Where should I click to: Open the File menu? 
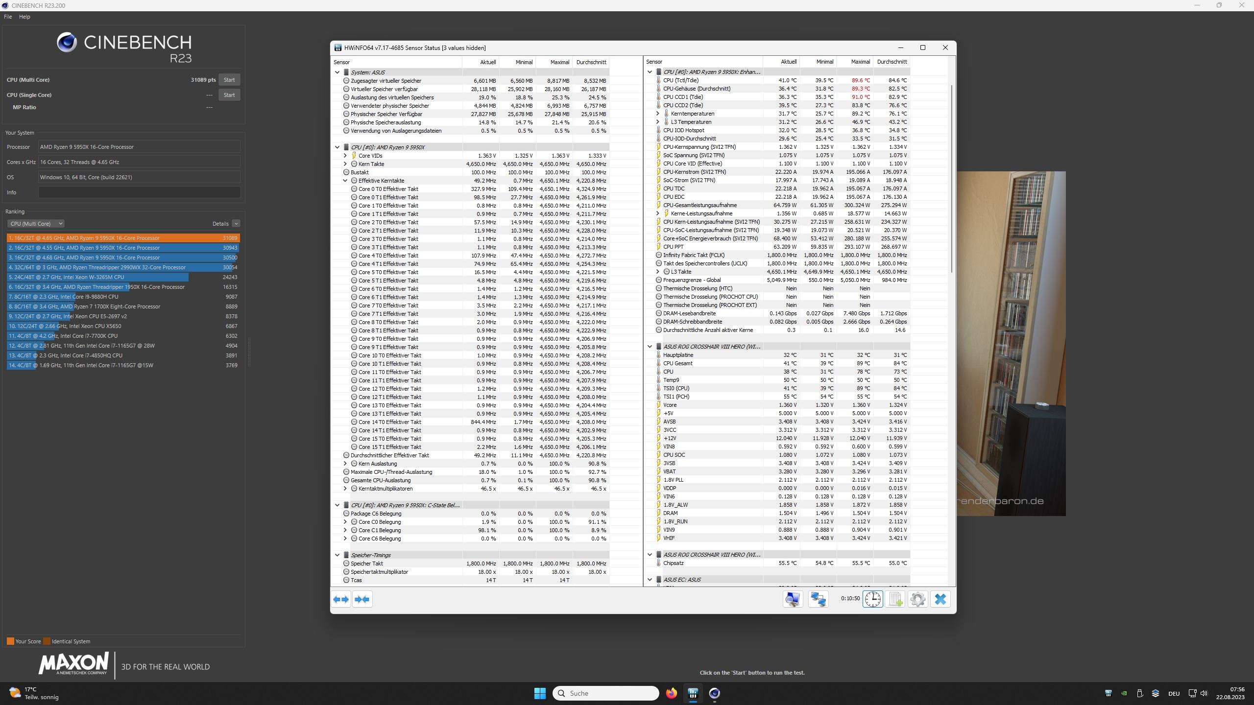pyautogui.click(x=8, y=17)
